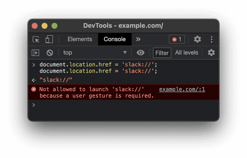Select the Console tab
The height and width of the screenshot is (158, 247).
click(x=114, y=39)
